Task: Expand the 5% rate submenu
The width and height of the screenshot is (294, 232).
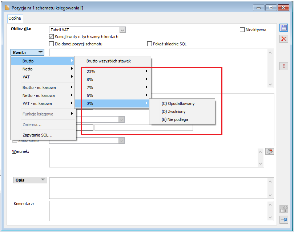Action: coord(113,95)
